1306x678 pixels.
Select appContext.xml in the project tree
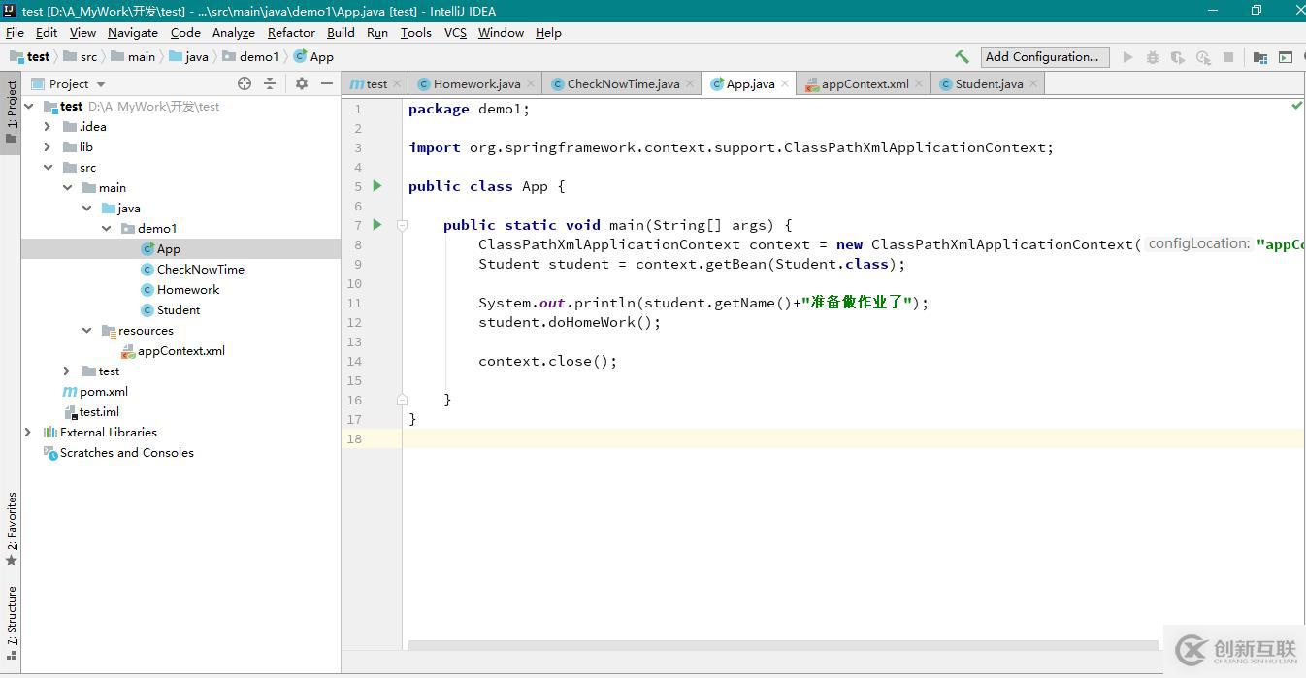tap(180, 351)
